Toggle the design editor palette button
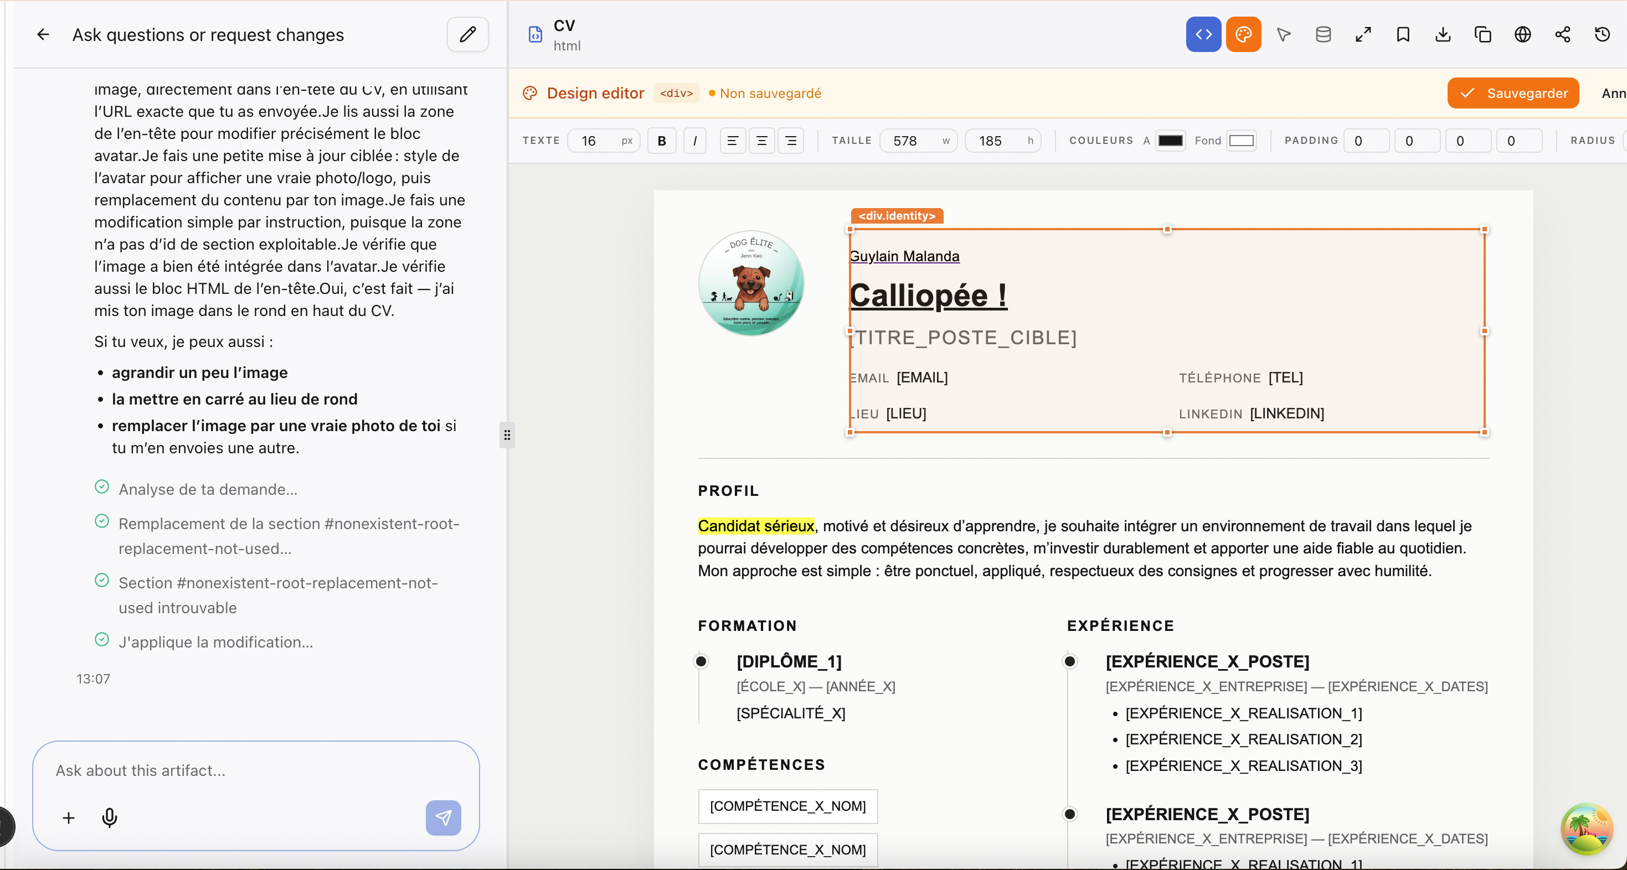Viewport: 1627px width, 870px height. [1243, 34]
